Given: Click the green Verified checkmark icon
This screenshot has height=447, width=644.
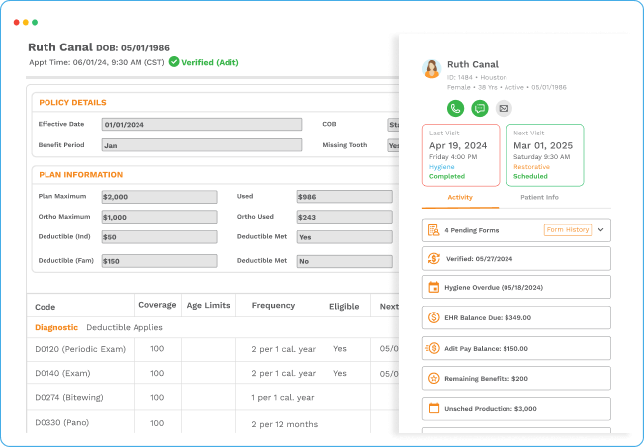Looking at the screenshot, I should (x=174, y=62).
